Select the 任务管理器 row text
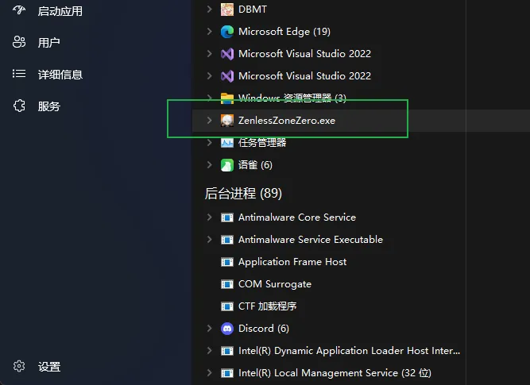530x385 pixels. pos(262,143)
